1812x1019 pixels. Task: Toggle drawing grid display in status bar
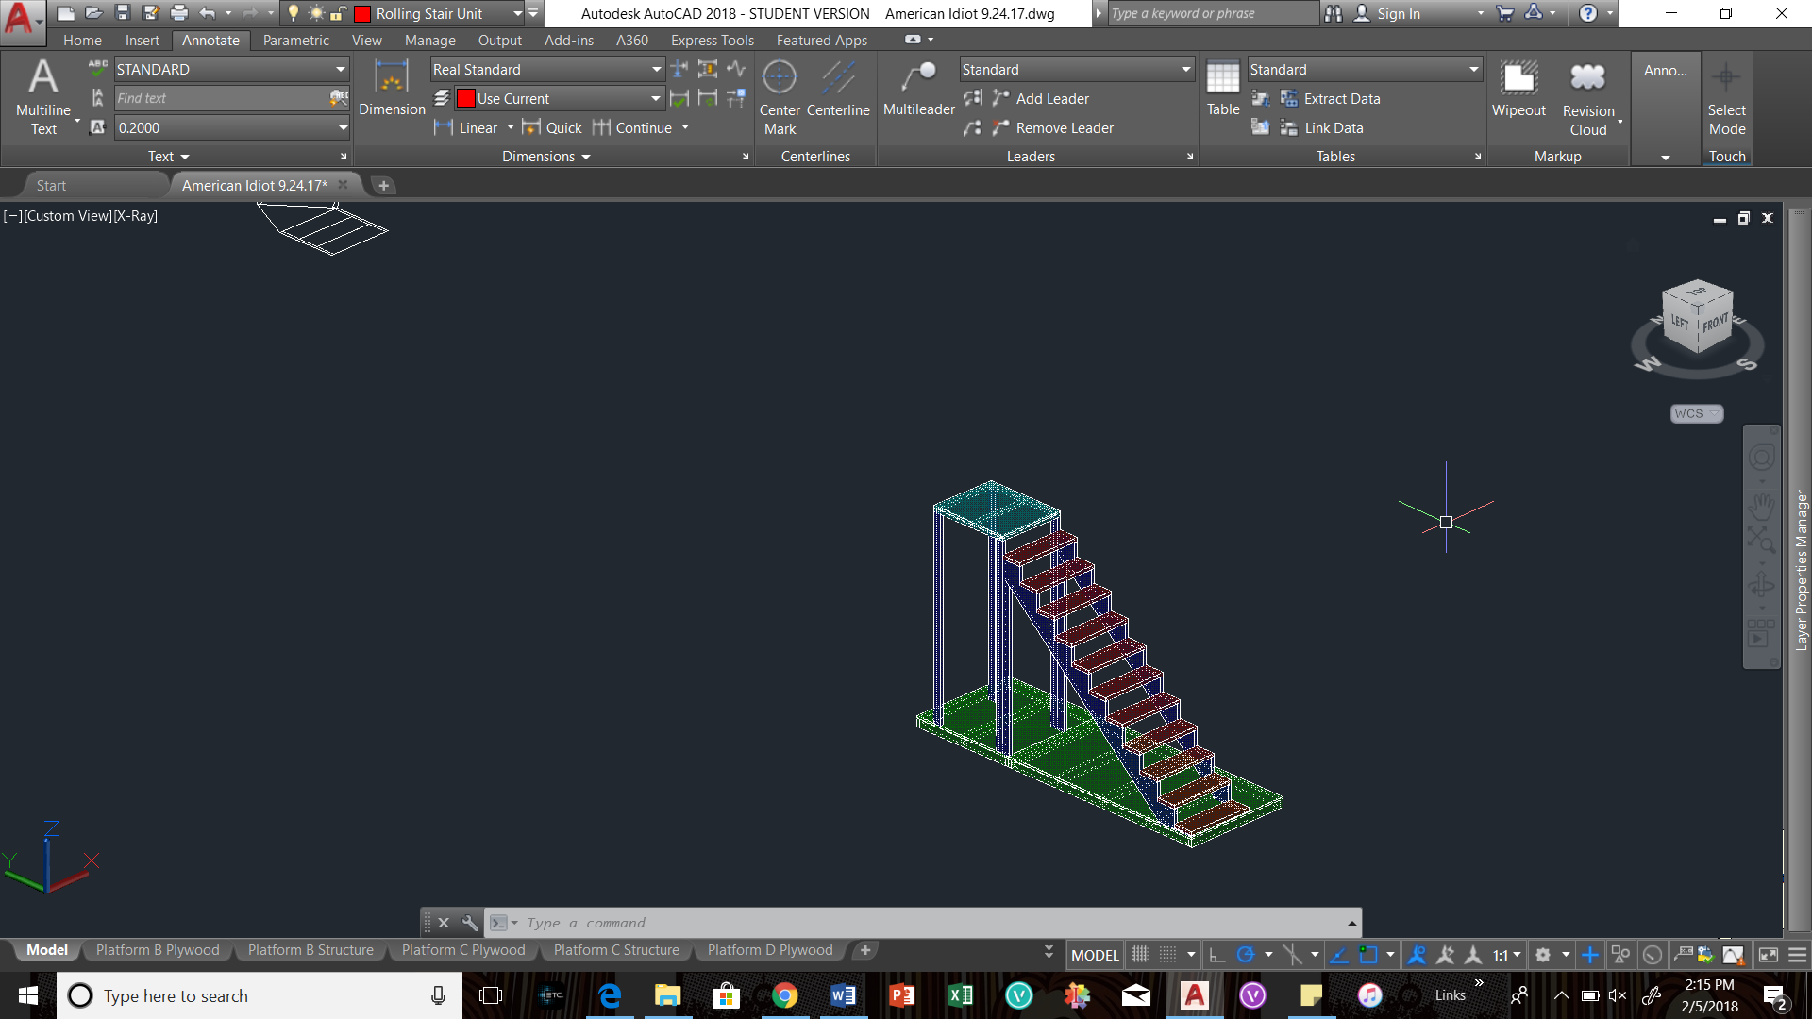(x=1140, y=955)
